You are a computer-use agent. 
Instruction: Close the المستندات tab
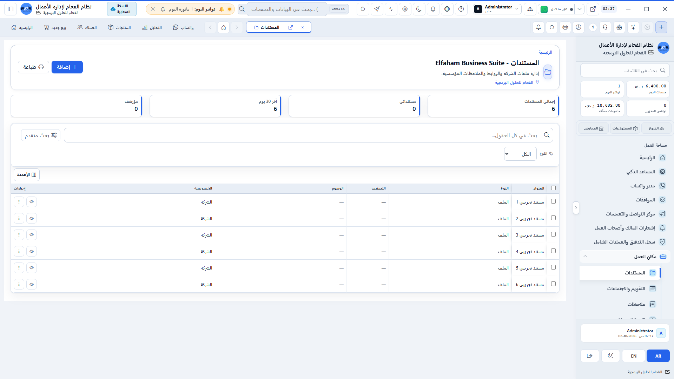(303, 27)
